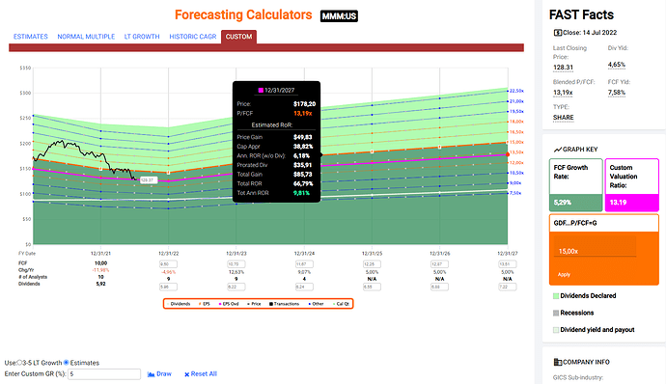The width and height of the screenshot is (666, 384).
Task: Click the orange endpoint marker at 12/31/27
Action: [508, 154]
